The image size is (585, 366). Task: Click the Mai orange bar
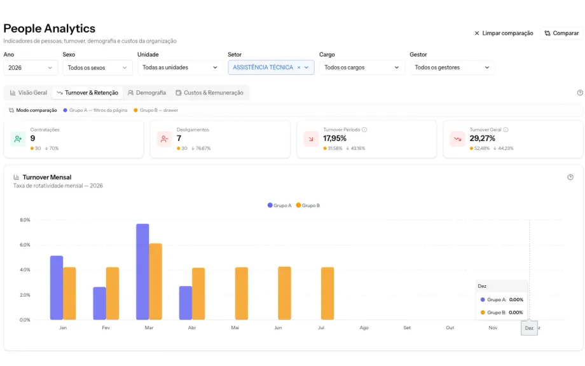coord(242,294)
